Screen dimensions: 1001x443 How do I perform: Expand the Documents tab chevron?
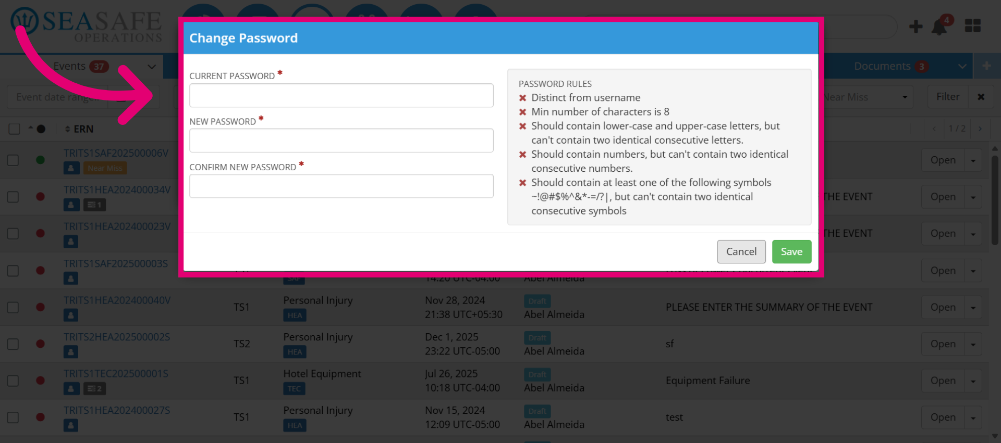point(962,67)
